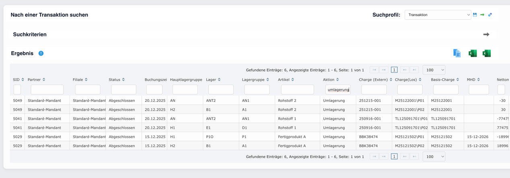Focus the Status filter field
The image size is (510, 178).
tap(123, 89)
